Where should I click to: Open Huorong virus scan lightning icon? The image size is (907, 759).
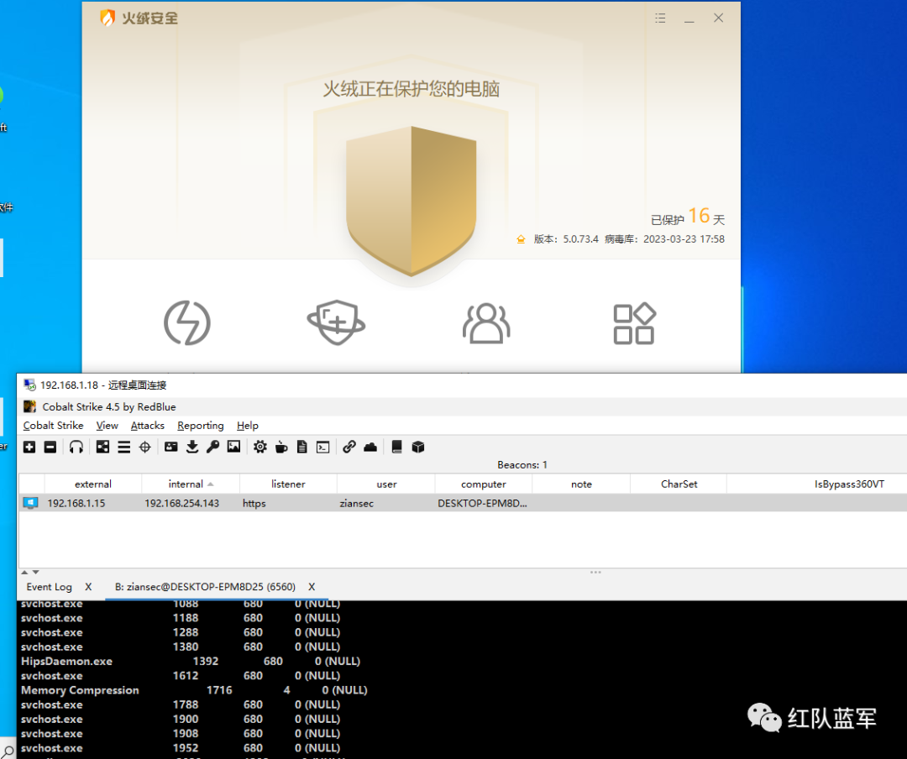coord(186,322)
